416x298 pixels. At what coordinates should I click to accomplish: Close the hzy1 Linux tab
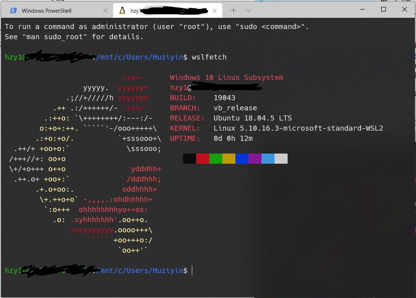coord(215,11)
